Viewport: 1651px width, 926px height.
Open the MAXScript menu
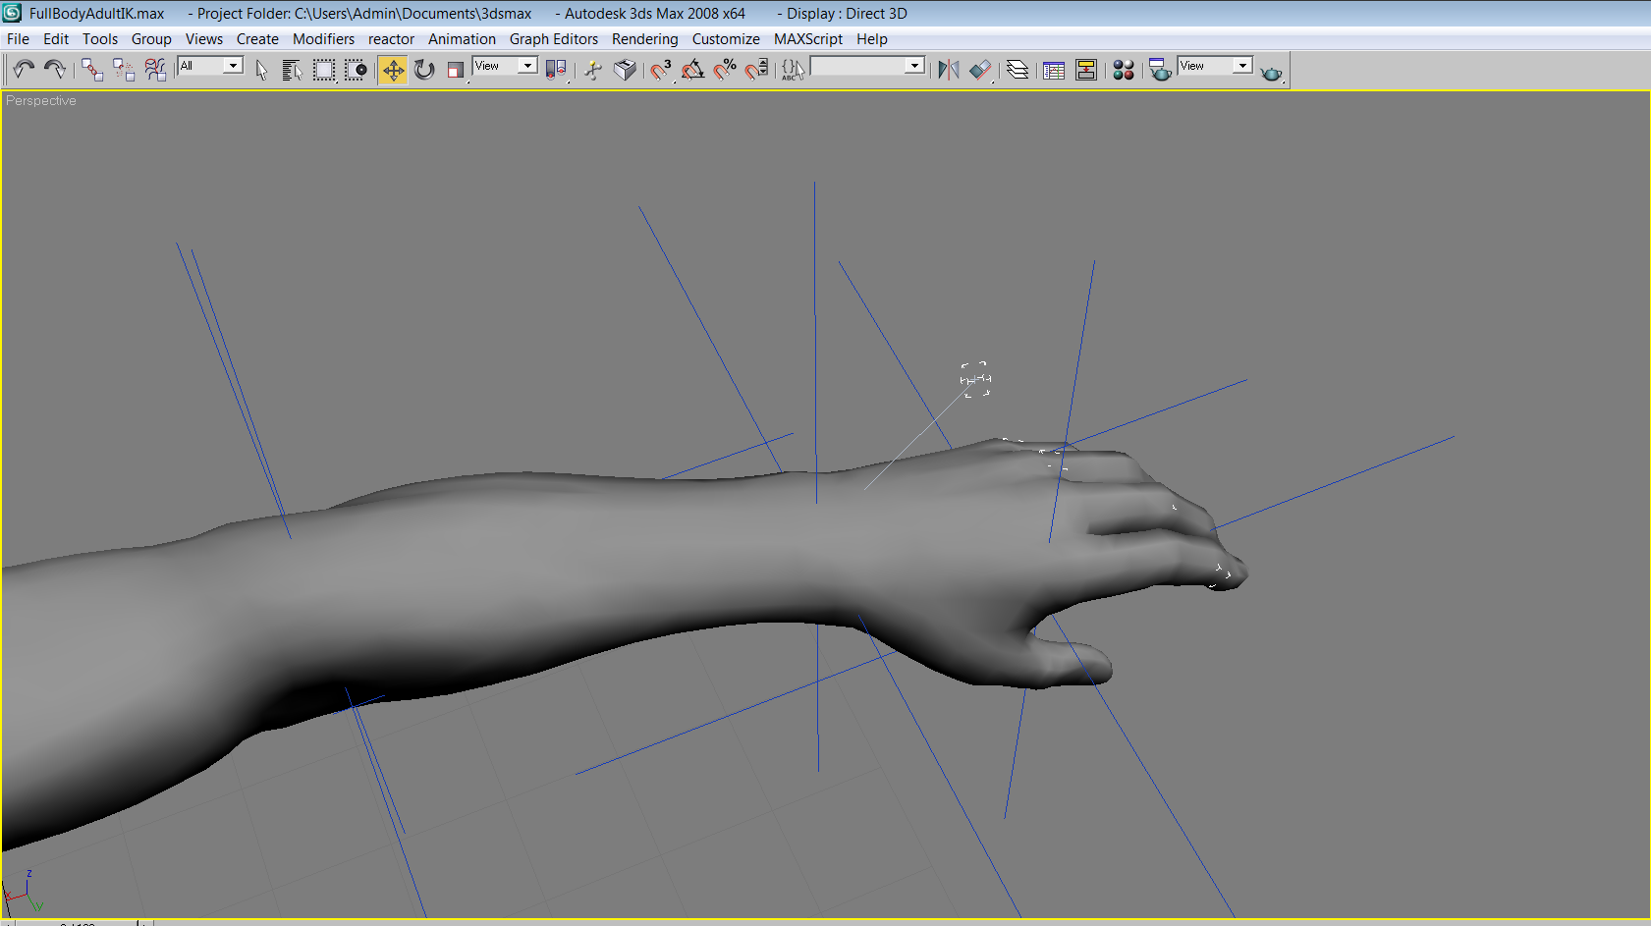tap(808, 39)
